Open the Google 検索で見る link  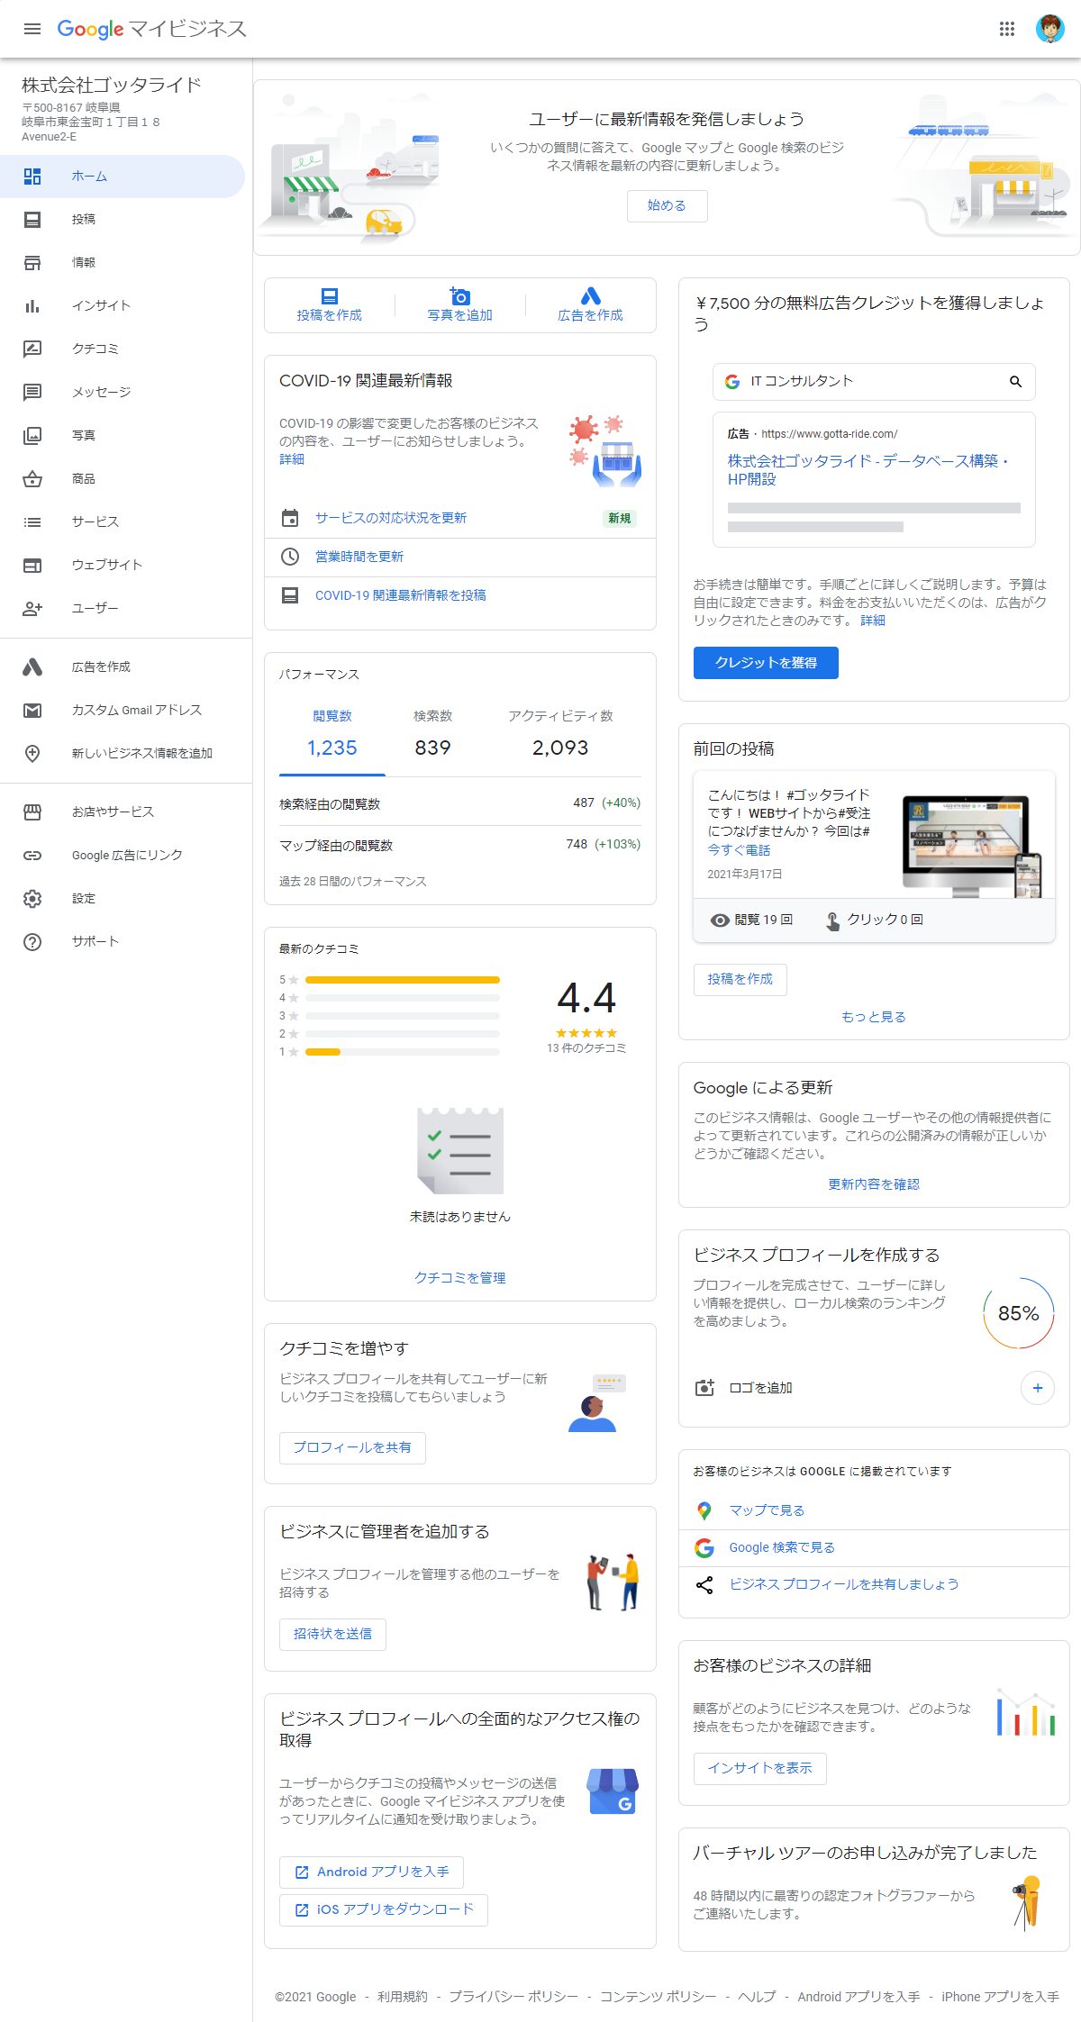point(782,1547)
